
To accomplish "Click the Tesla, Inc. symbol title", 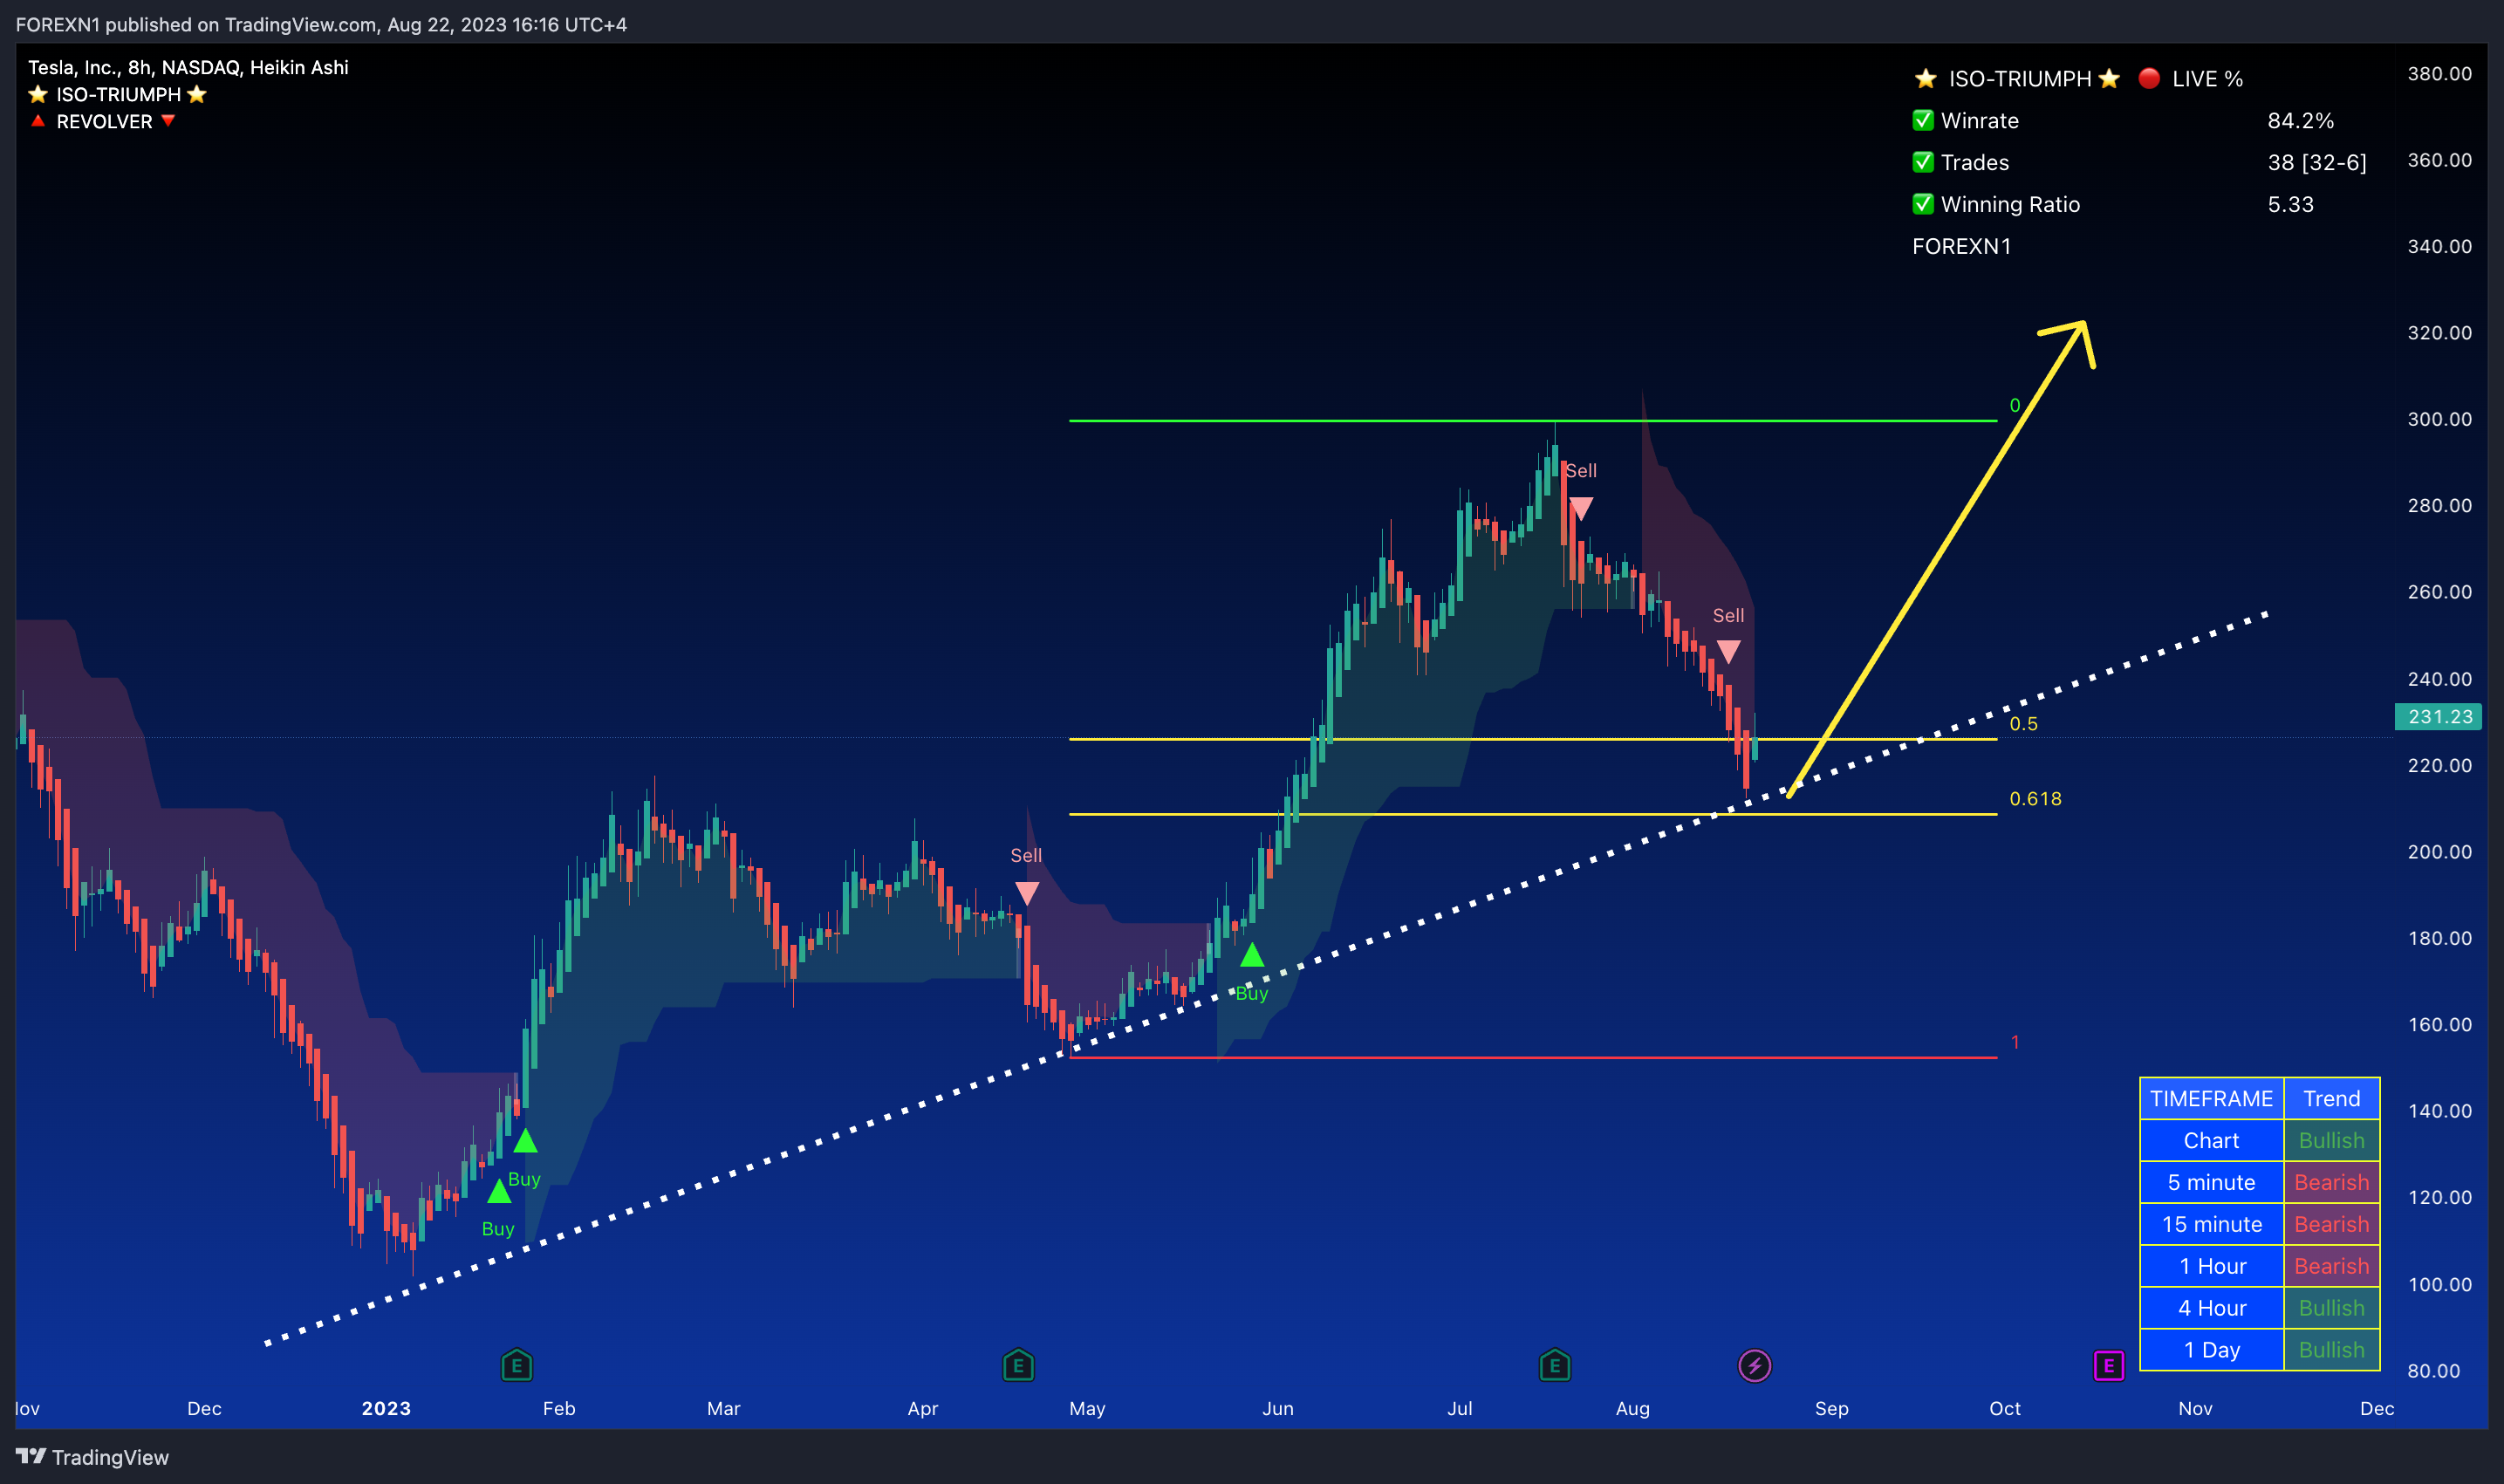I will [188, 67].
